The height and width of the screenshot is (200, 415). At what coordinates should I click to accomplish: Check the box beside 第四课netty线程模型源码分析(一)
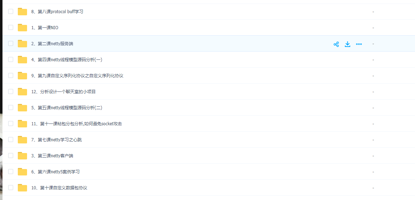(11, 59)
